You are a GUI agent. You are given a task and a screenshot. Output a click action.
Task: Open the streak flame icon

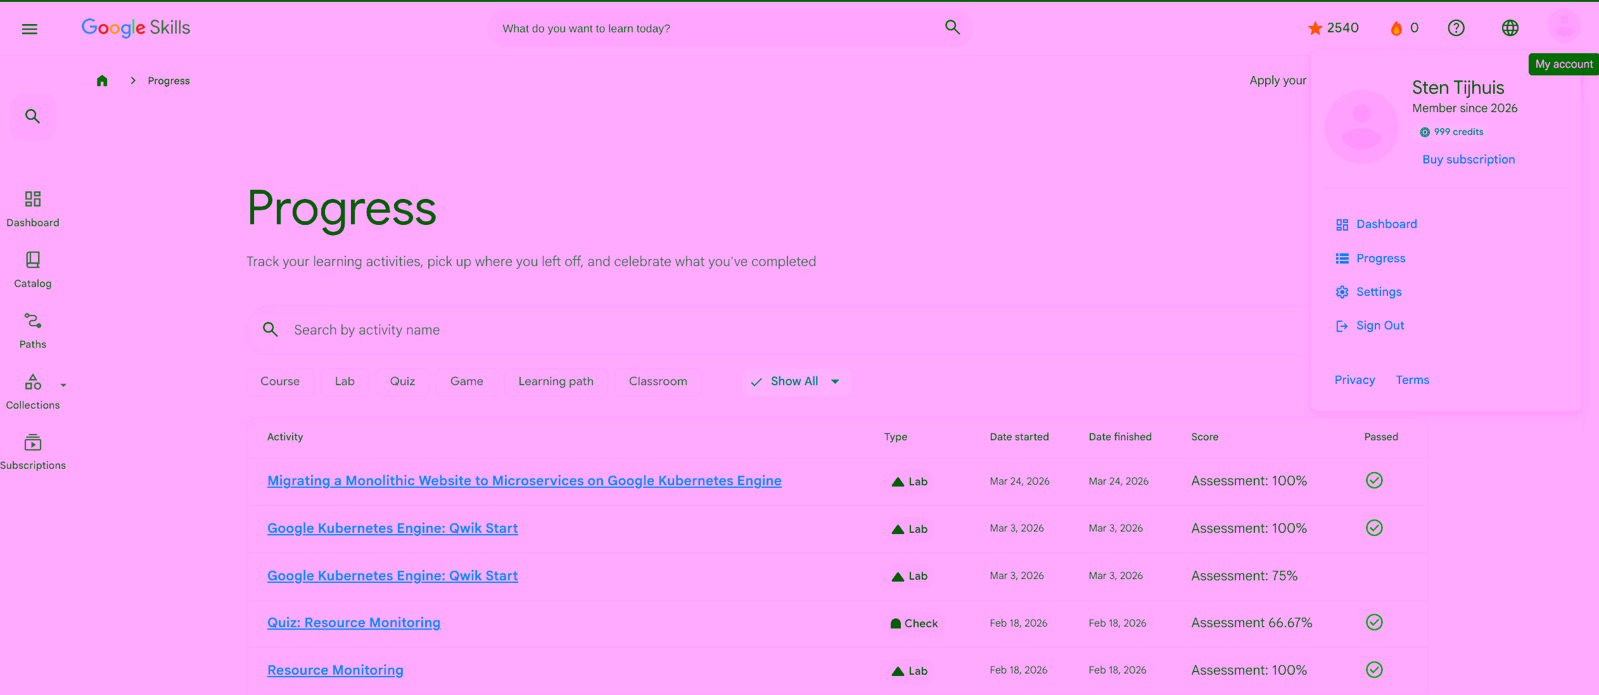click(1396, 29)
